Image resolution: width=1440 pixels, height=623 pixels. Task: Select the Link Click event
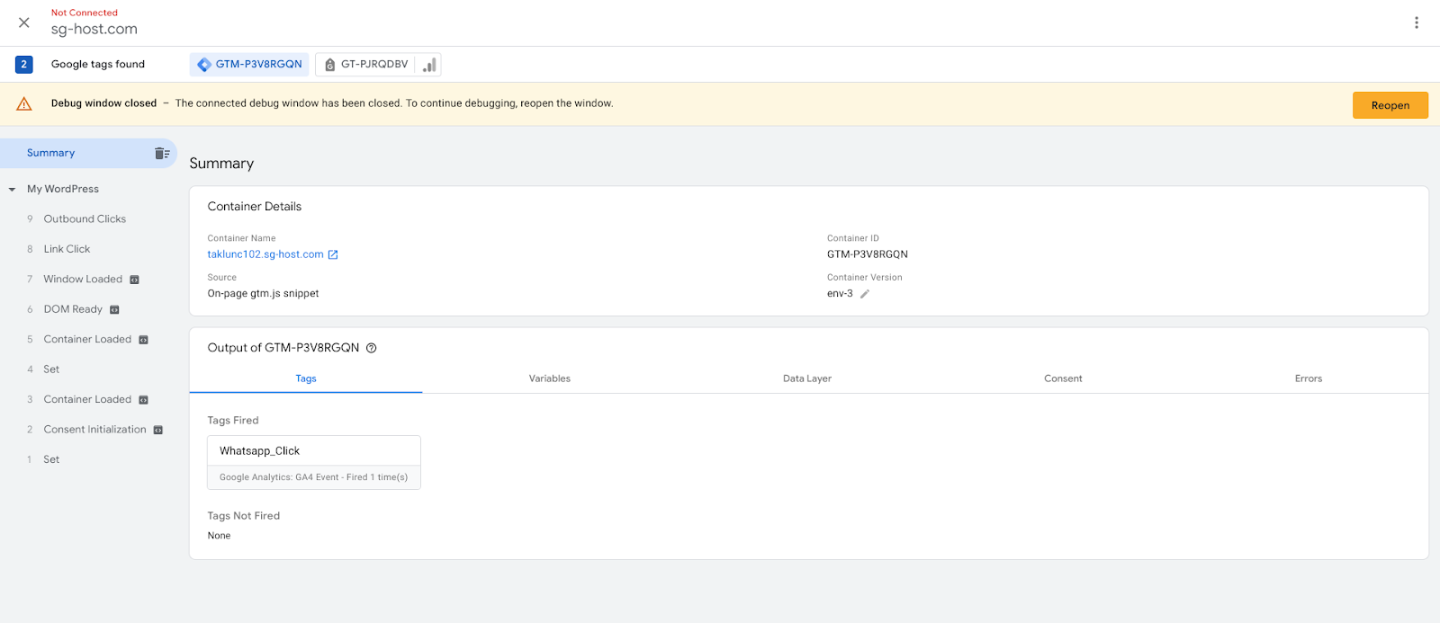[x=67, y=249]
